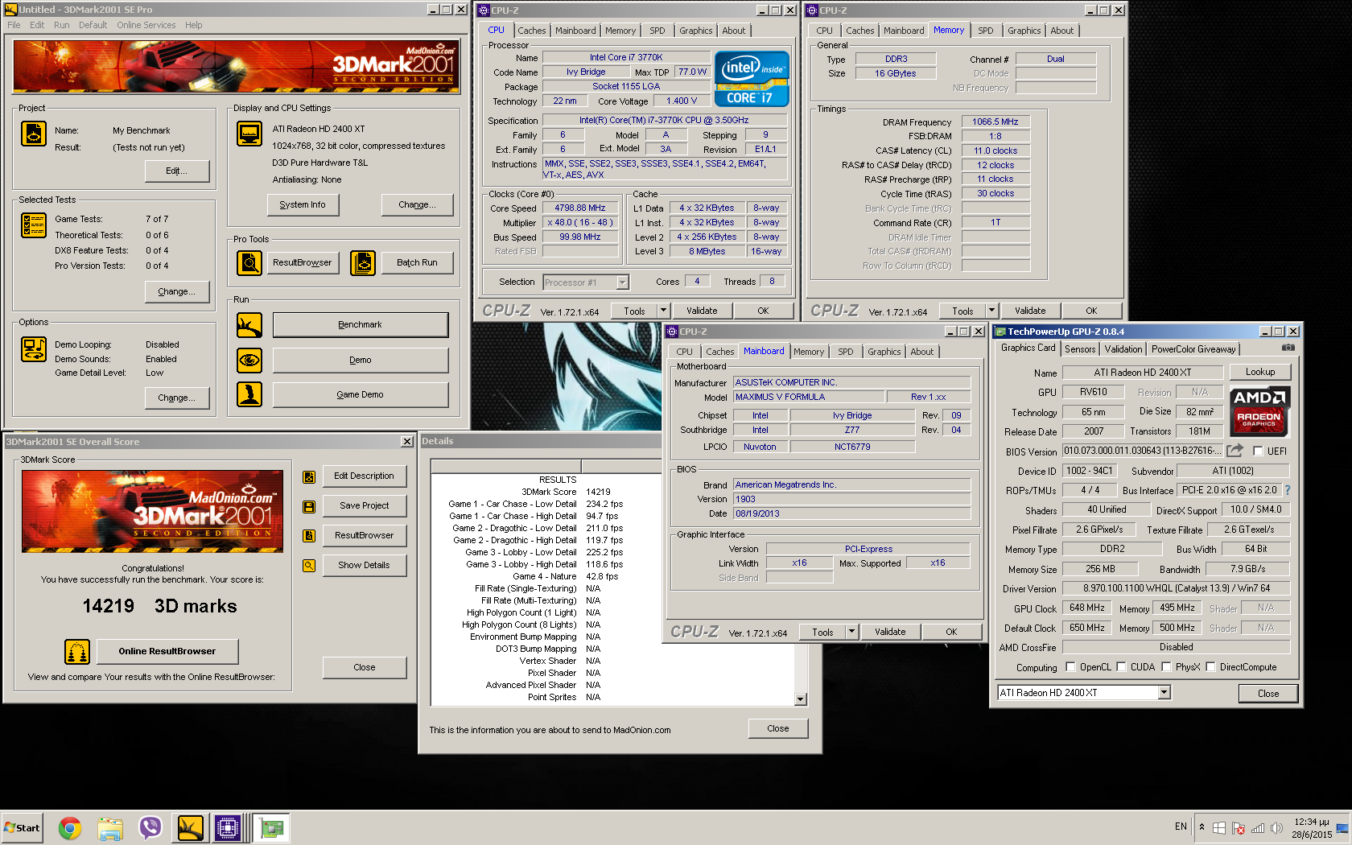1352x845 pixels.
Task: Click the GPU-Z BIOS export share icon
Action: coord(1235,451)
